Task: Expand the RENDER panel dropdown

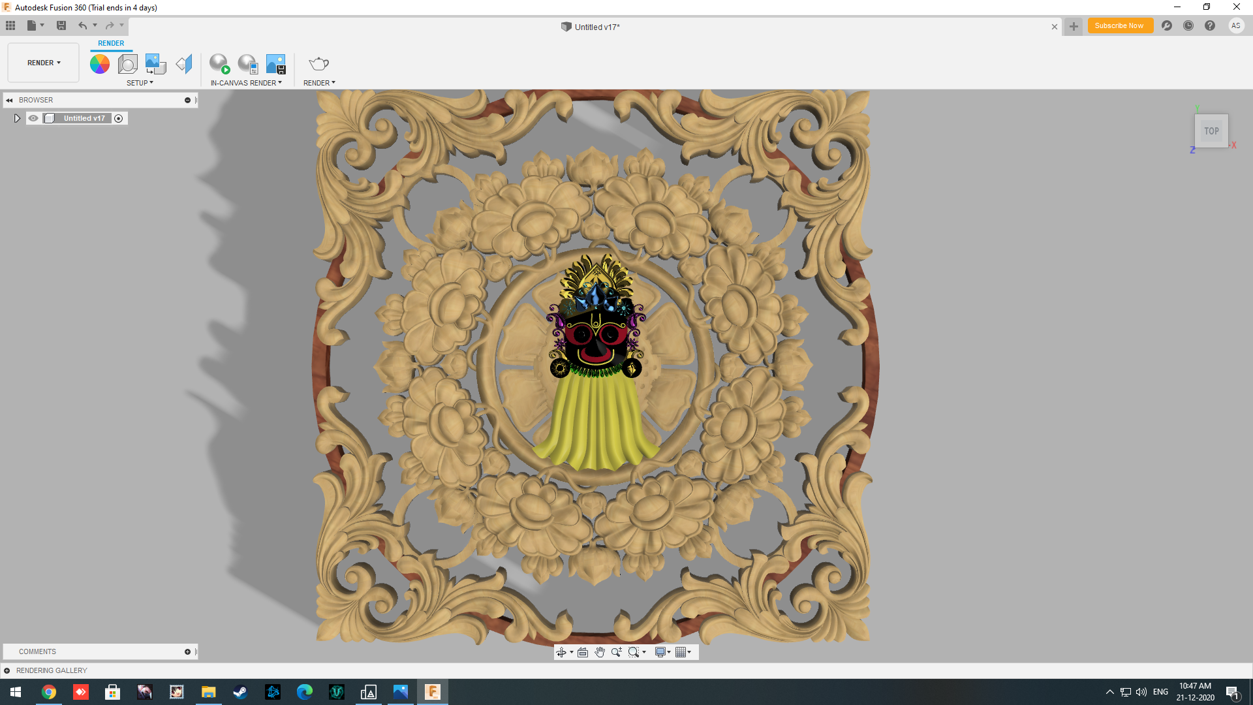Action: tap(319, 83)
